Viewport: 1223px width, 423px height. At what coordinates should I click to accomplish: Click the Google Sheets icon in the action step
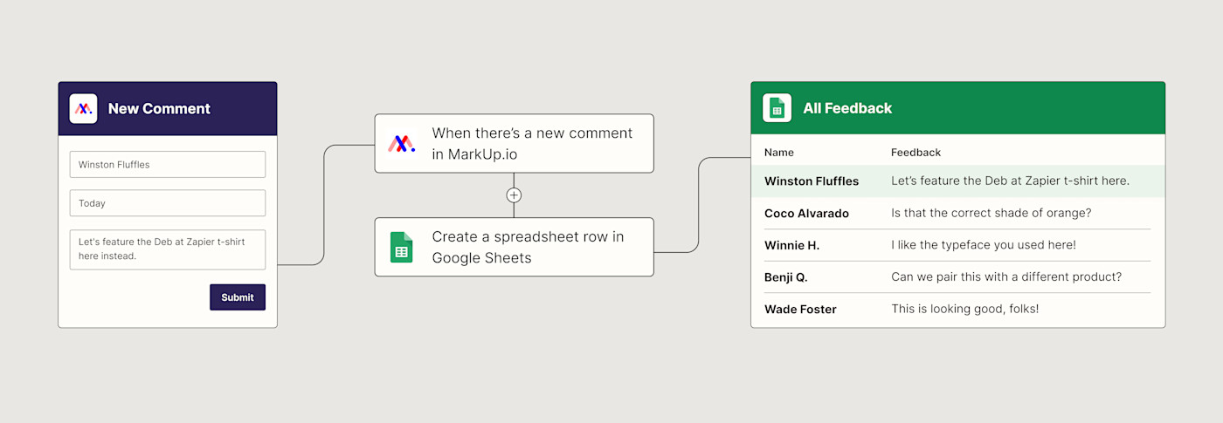click(x=402, y=247)
